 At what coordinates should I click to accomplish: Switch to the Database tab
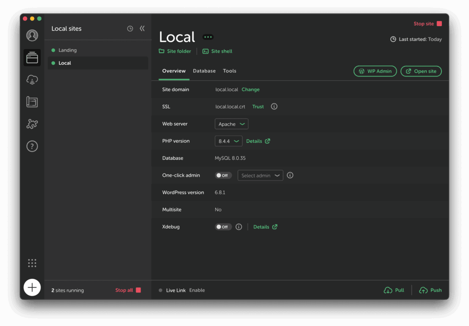click(x=204, y=71)
